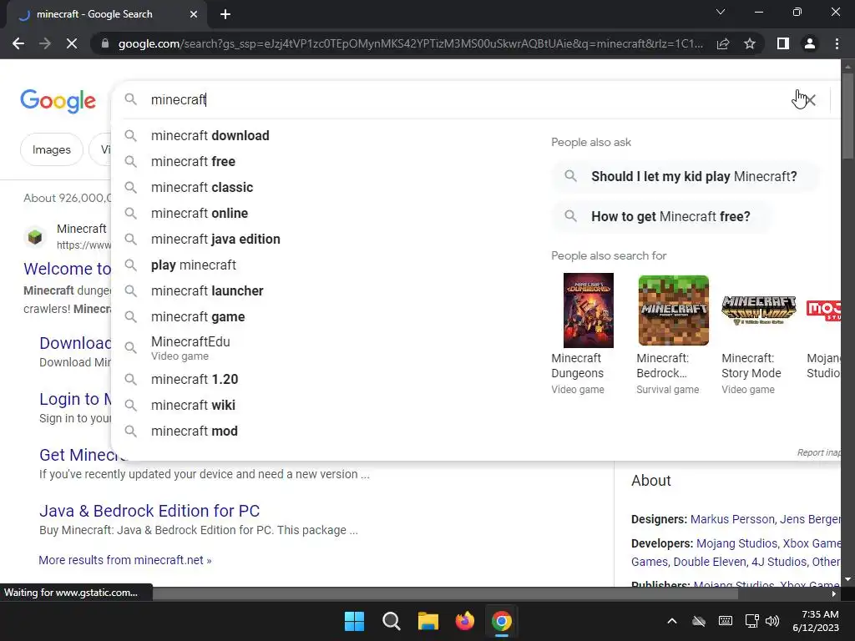Viewport: 855px width, 641px height.
Task: Click the address bar URL
Action: 411,43
